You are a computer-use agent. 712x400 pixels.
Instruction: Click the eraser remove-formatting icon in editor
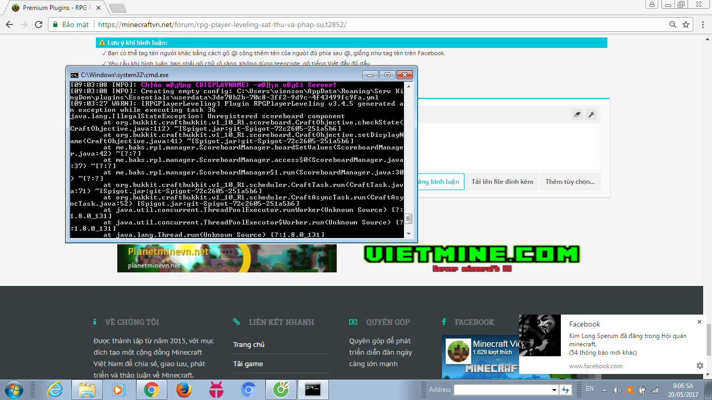576,115
